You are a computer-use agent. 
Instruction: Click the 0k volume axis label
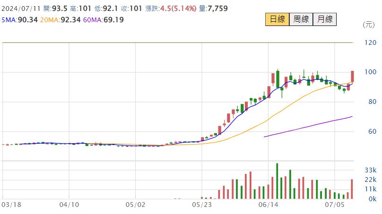(373, 199)
